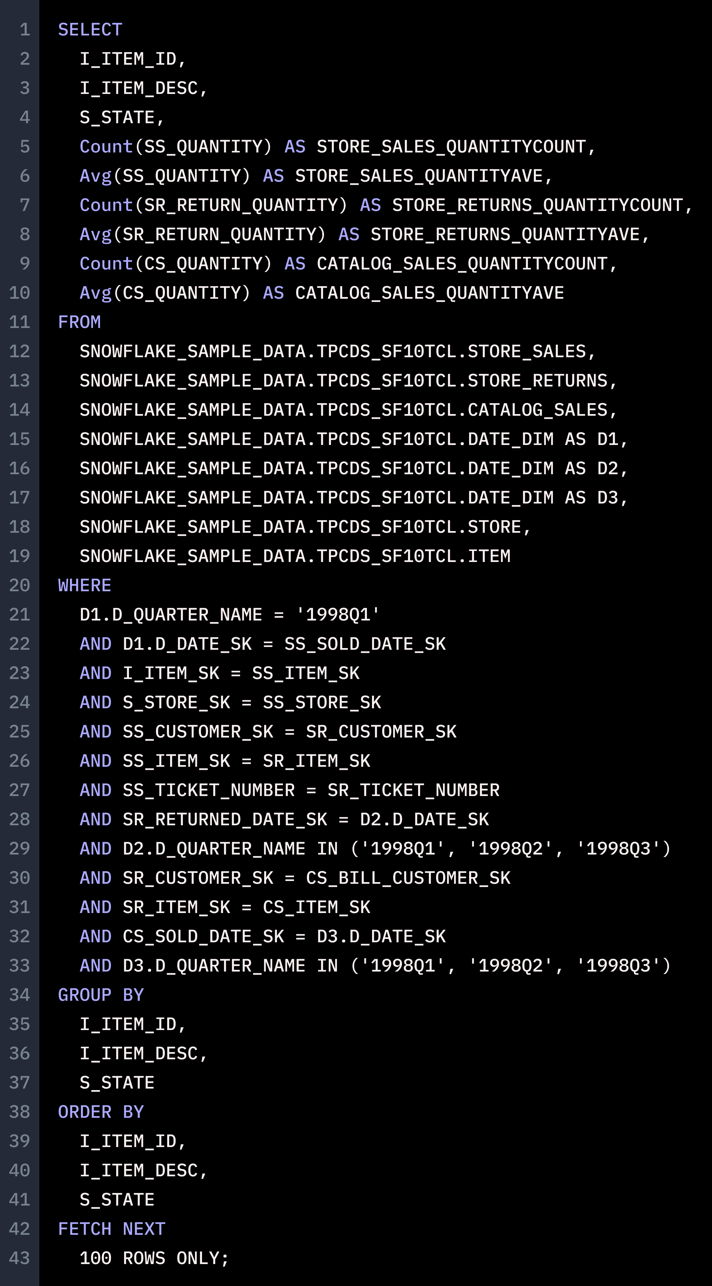Click the GROUP BY clause keyword
This screenshot has width=712, height=1286.
point(101,994)
